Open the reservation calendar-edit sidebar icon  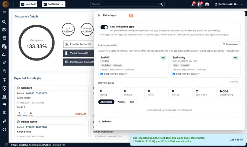coord(4,30)
